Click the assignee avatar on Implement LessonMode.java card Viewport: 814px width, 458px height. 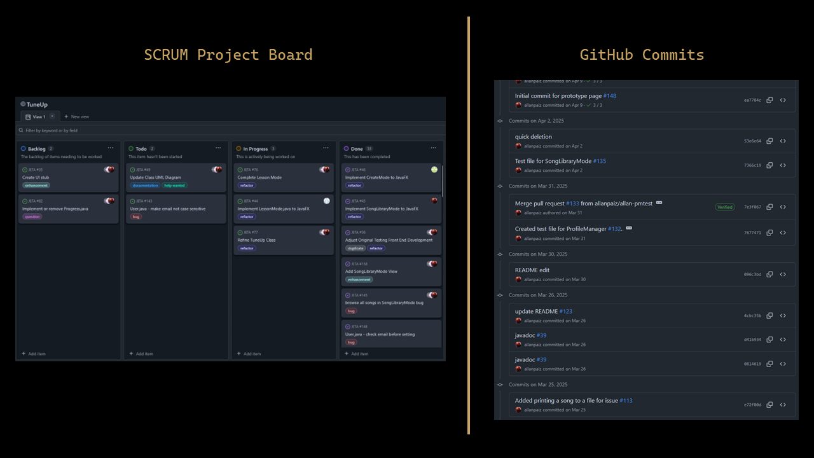tap(326, 200)
